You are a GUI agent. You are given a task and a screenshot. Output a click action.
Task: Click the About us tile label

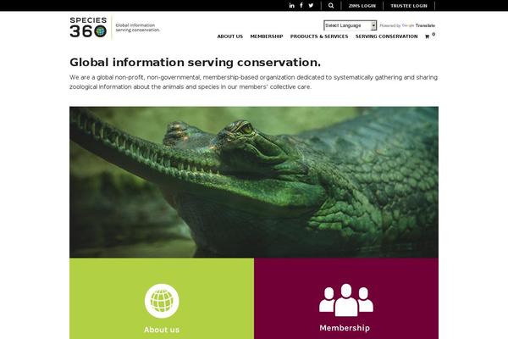coord(162,330)
